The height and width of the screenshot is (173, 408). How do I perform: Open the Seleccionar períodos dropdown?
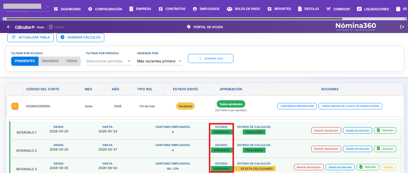[109, 61]
